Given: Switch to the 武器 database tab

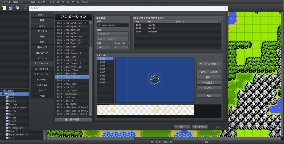Looking at the screenshot, I should [x=42, y=37].
